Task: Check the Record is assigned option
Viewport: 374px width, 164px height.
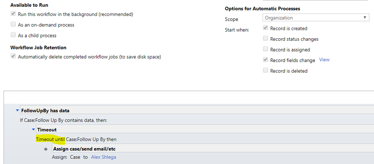Action: [x=266, y=49]
